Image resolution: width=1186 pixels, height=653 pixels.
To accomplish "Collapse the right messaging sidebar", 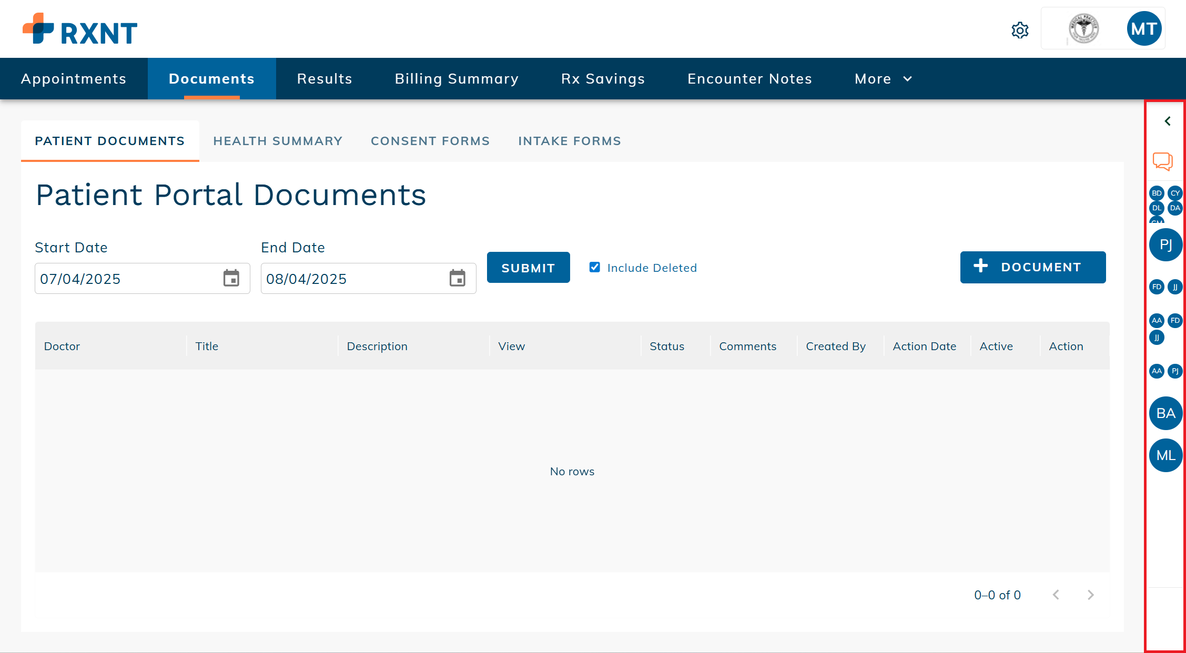I will [1167, 120].
